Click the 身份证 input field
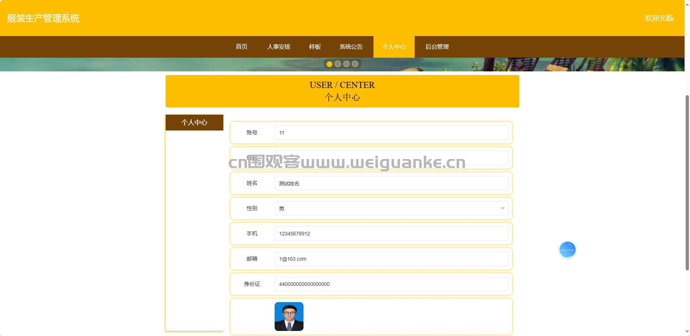 (392, 284)
